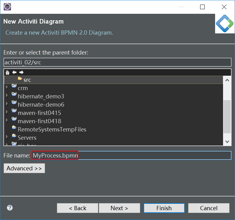The width and height of the screenshot is (235, 220).
Task: Click the tree scrollbar up arrow
Action: coord(227,80)
